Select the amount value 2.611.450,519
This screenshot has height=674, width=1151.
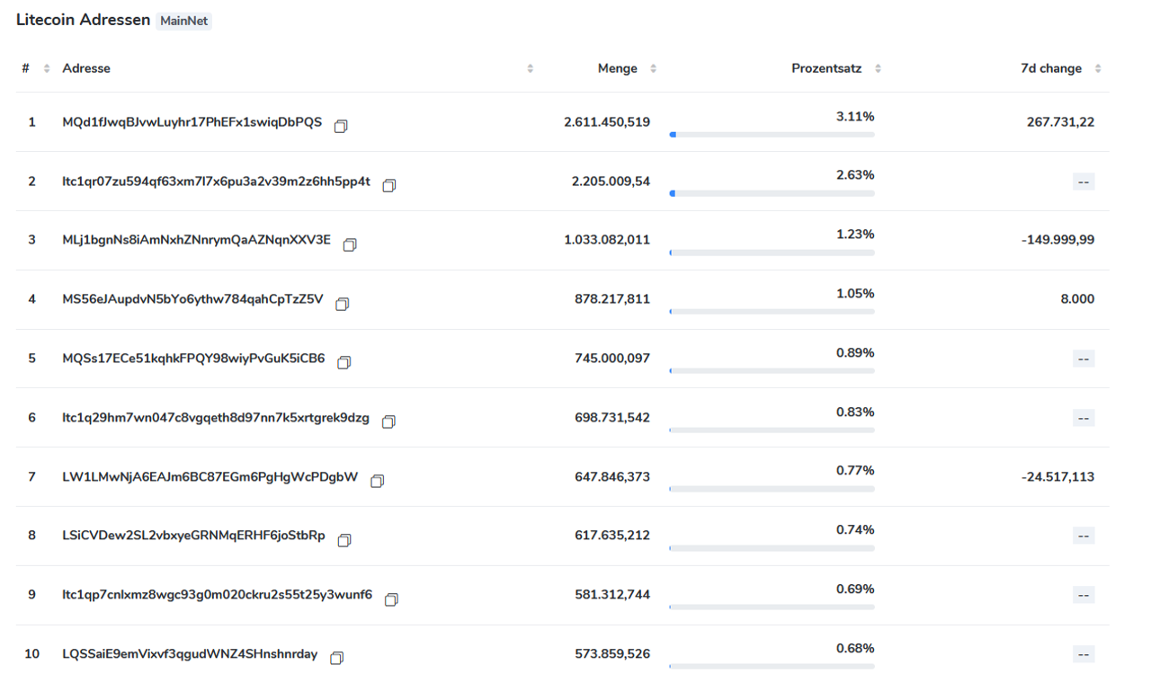click(x=607, y=121)
